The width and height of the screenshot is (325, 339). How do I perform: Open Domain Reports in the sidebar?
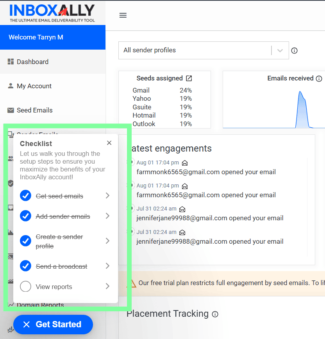point(40,305)
